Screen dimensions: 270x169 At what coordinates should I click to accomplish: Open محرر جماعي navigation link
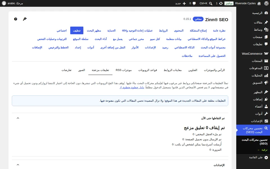(136, 39)
